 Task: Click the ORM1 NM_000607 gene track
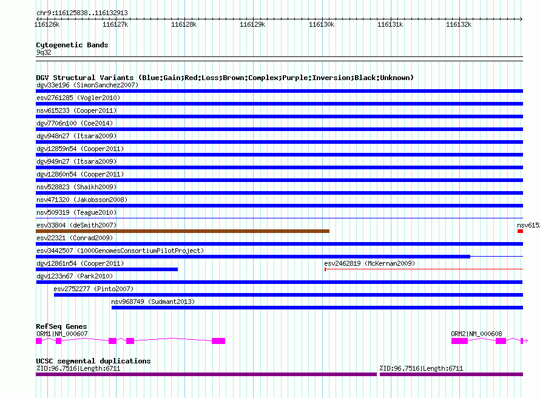click(x=130, y=341)
